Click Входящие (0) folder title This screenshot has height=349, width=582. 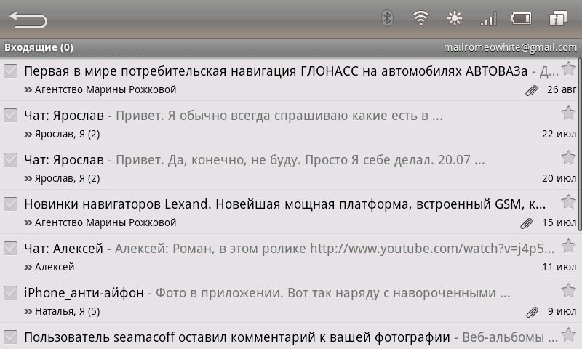[x=39, y=47]
